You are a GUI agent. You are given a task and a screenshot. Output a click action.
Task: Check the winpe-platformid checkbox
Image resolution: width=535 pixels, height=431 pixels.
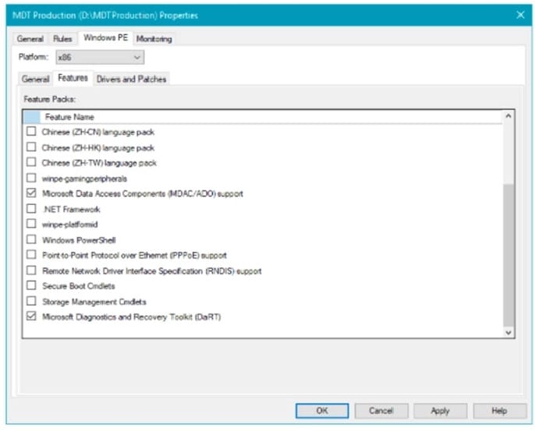pyautogui.click(x=31, y=224)
